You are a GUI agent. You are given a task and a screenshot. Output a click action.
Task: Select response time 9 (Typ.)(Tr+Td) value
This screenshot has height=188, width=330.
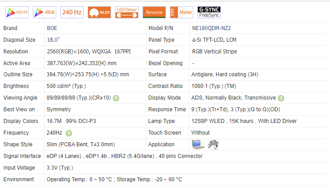click(236, 109)
